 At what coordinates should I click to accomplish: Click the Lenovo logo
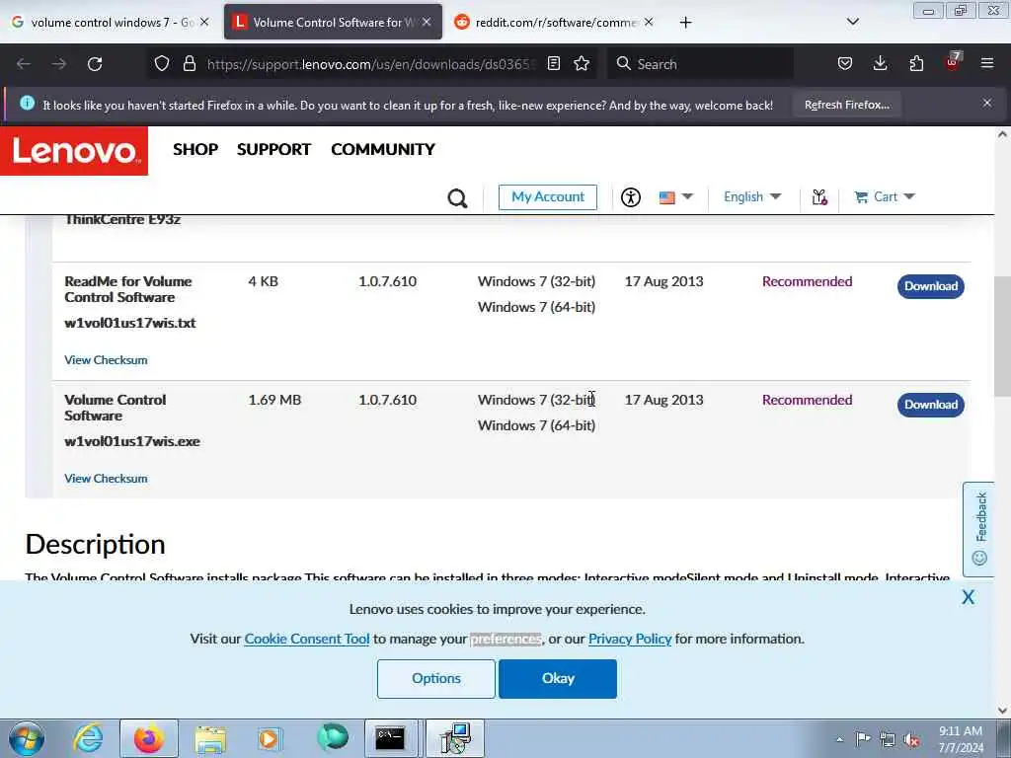click(x=74, y=151)
